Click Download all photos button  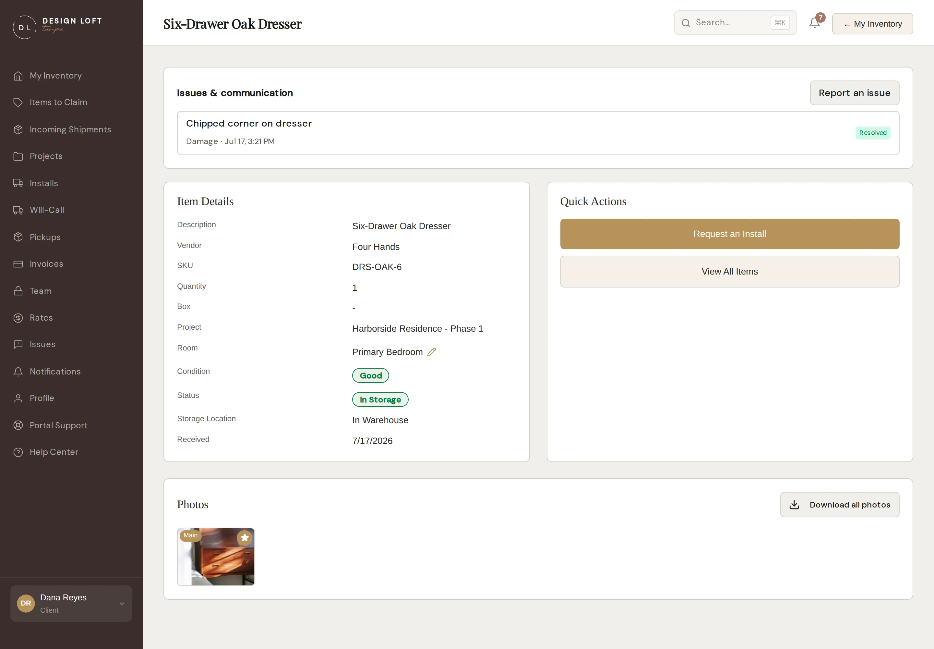click(x=840, y=505)
